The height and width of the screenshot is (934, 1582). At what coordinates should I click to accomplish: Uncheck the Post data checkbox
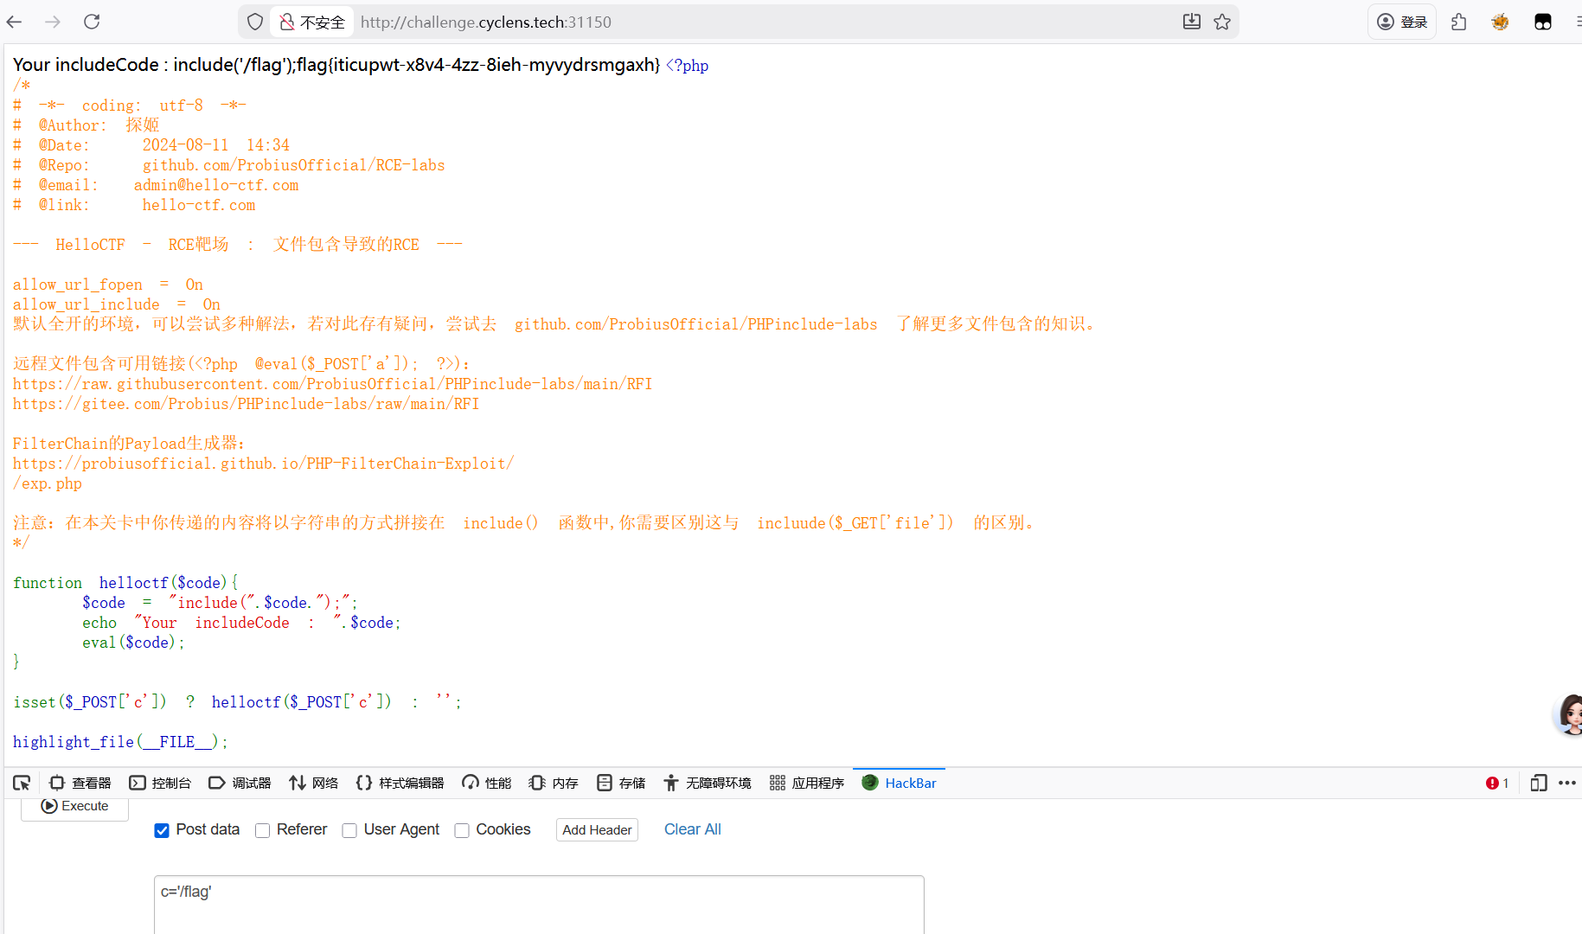coord(162,830)
